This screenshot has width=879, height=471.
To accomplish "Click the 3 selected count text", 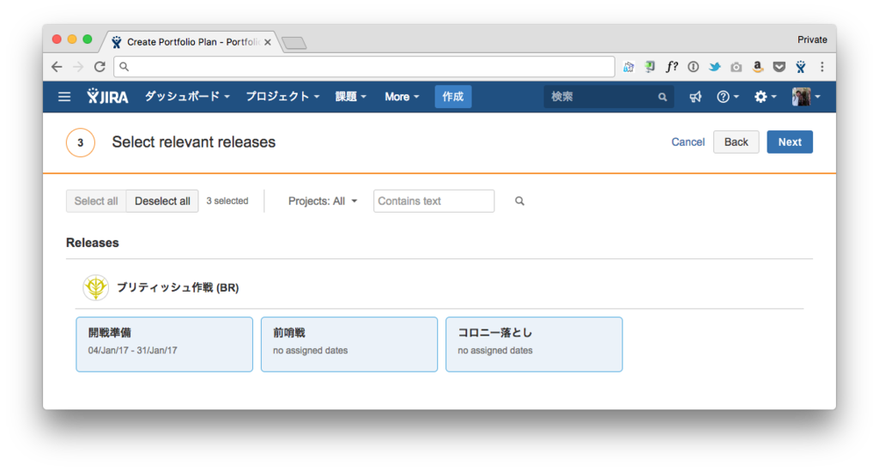I will (227, 201).
